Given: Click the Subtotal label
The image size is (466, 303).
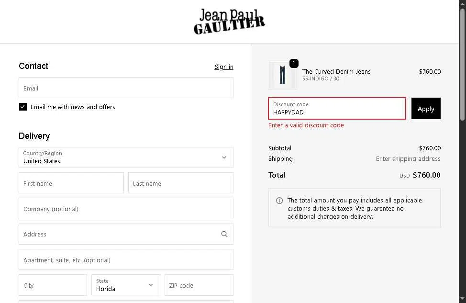Looking at the screenshot, I should 280,148.
